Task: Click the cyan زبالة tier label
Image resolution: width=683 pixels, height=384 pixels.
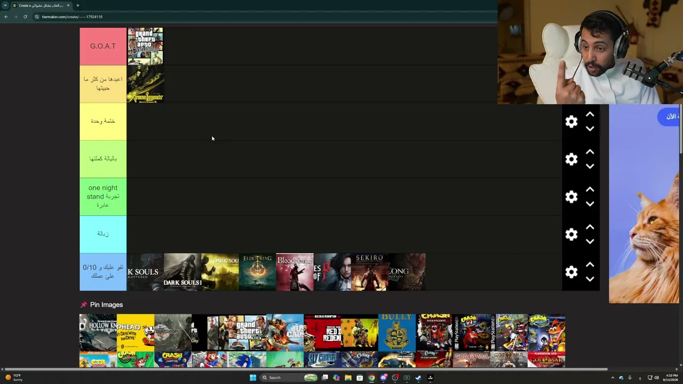Action: click(103, 234)
